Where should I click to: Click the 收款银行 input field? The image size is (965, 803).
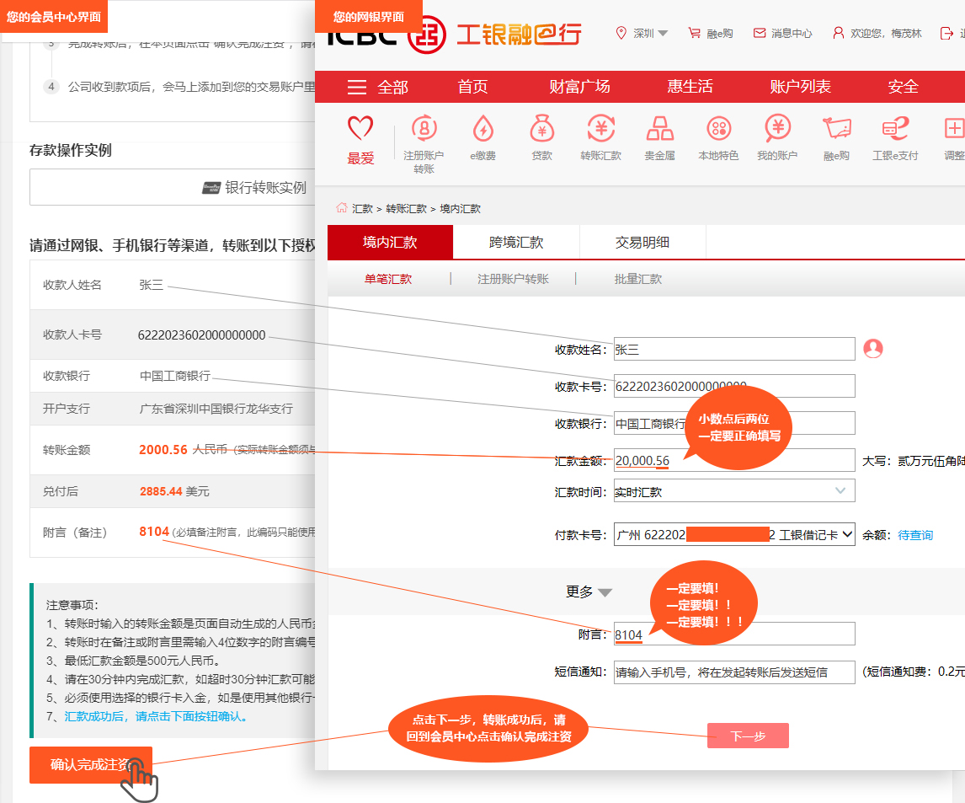coord(734,423)
